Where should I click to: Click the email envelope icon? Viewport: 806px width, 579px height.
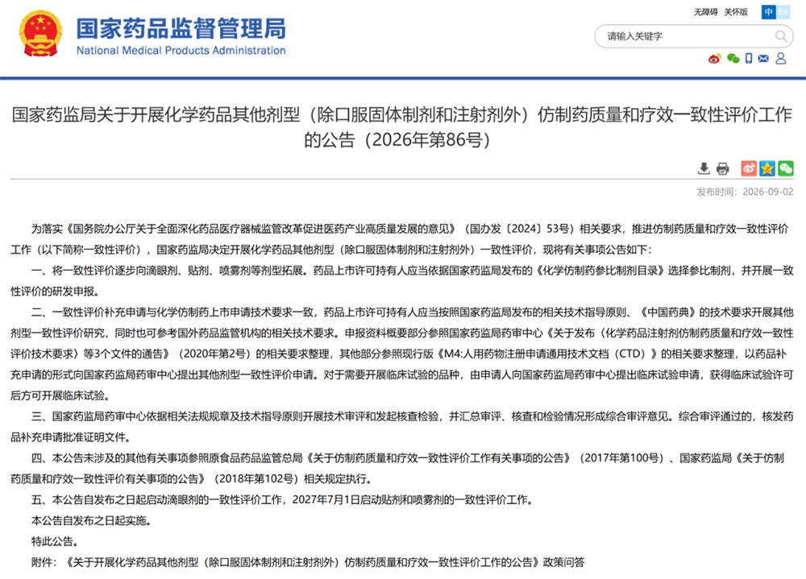[x=763, y=59]
